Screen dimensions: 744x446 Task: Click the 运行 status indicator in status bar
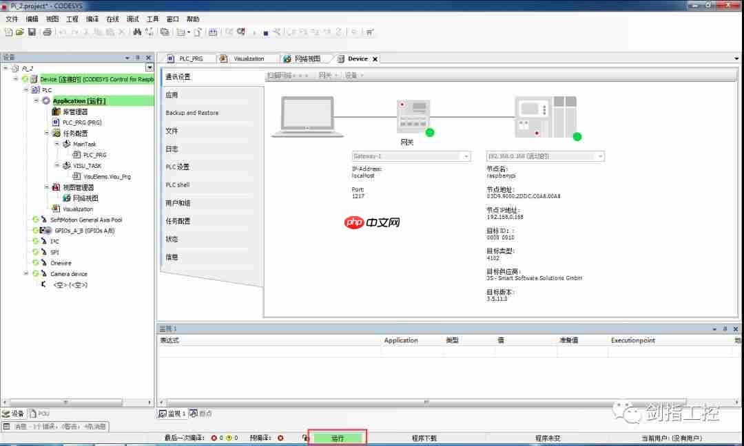[337, 437]
